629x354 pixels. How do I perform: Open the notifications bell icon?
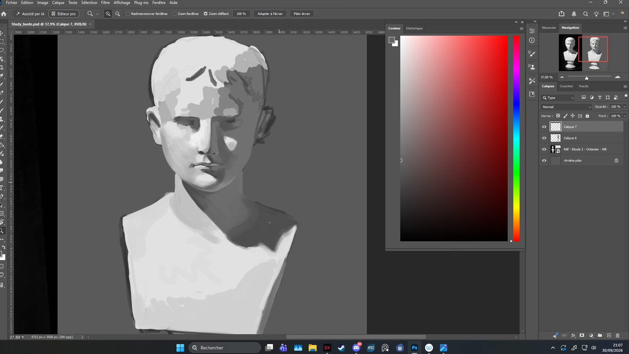coord(574,14)
